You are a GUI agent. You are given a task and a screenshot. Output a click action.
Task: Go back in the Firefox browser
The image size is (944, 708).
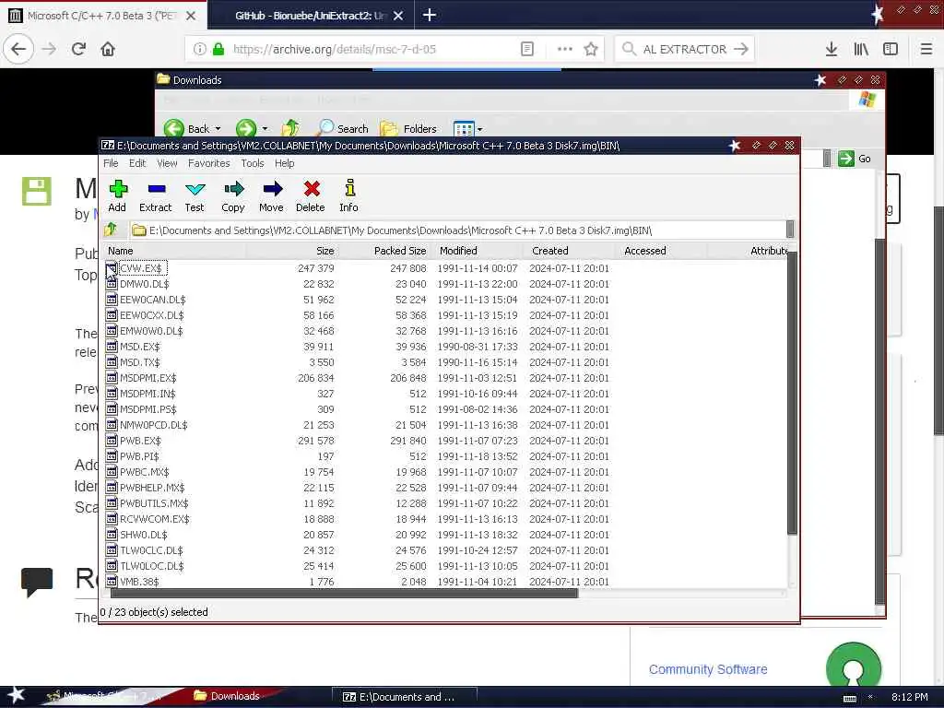click(18, 49)
